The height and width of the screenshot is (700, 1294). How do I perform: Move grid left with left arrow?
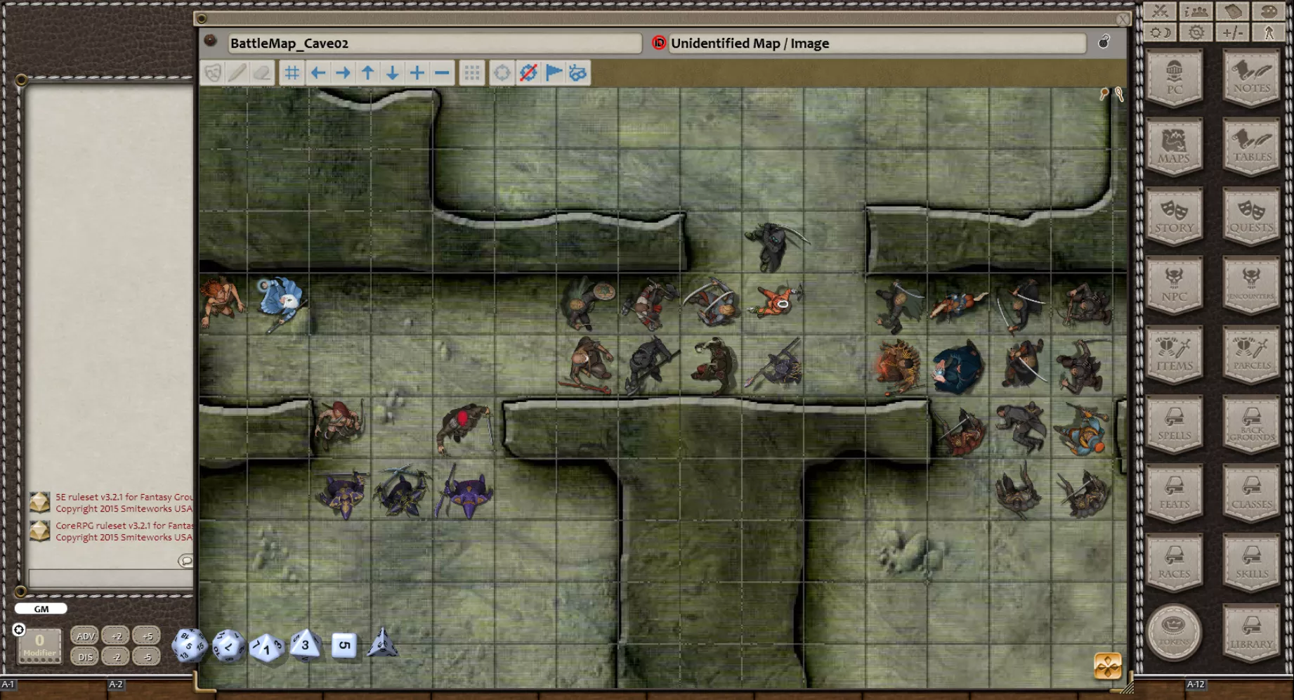coord(318,73)
